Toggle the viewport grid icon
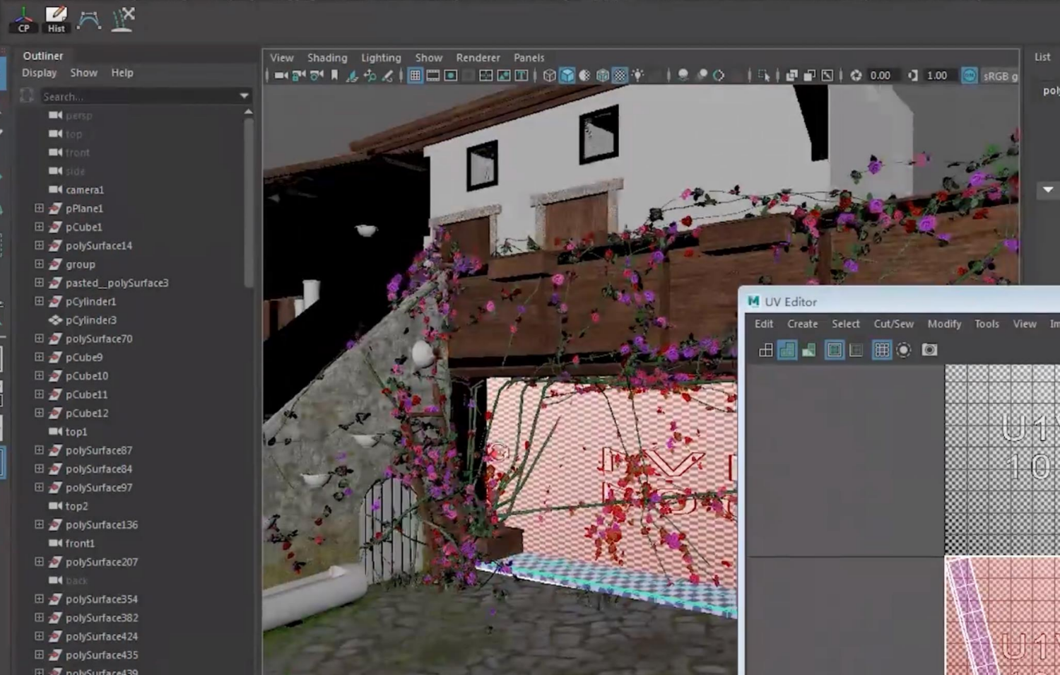The width and height of the screenshot is (1060, 675). [x=416, y=76]
